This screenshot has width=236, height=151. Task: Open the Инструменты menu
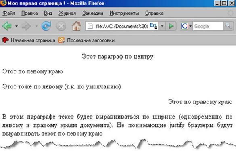[x=124, y=13]
